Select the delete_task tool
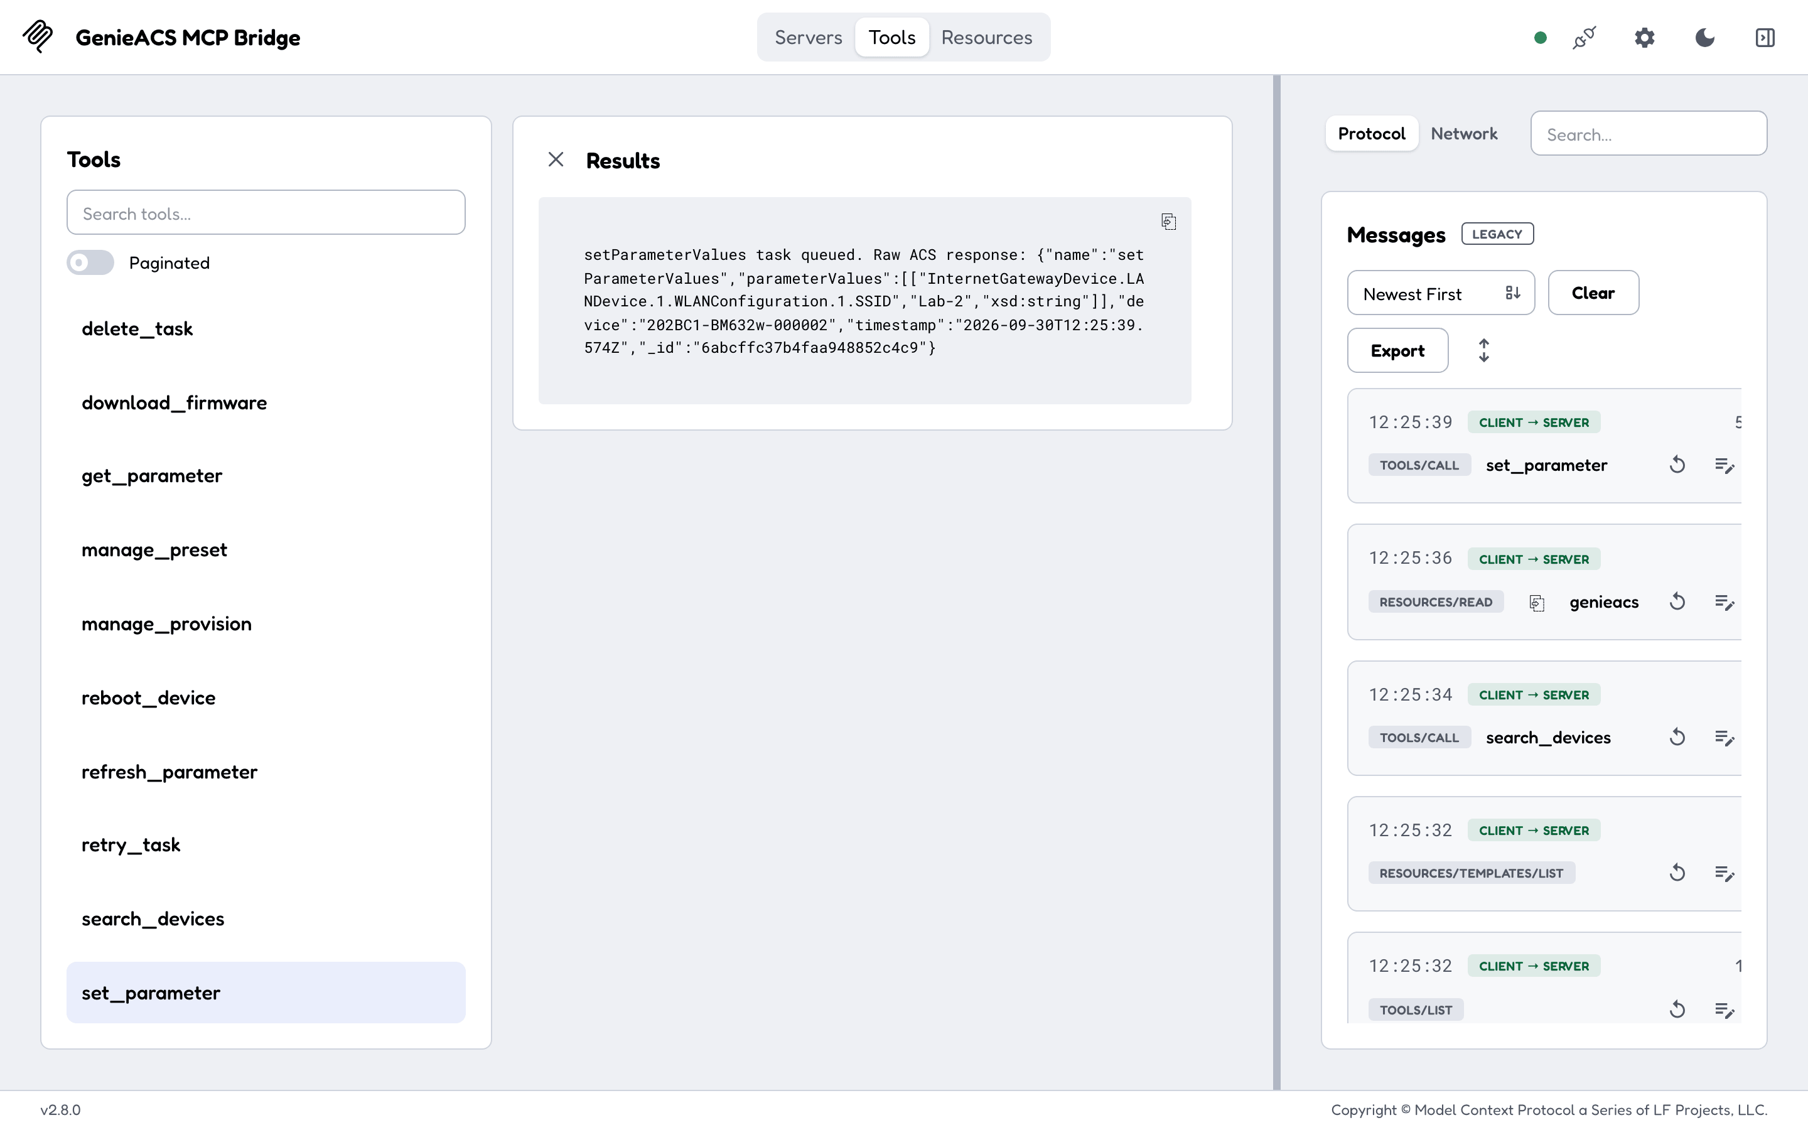Image resolution: width=1808 pixels, height=1130 pixels. (266, 329)
